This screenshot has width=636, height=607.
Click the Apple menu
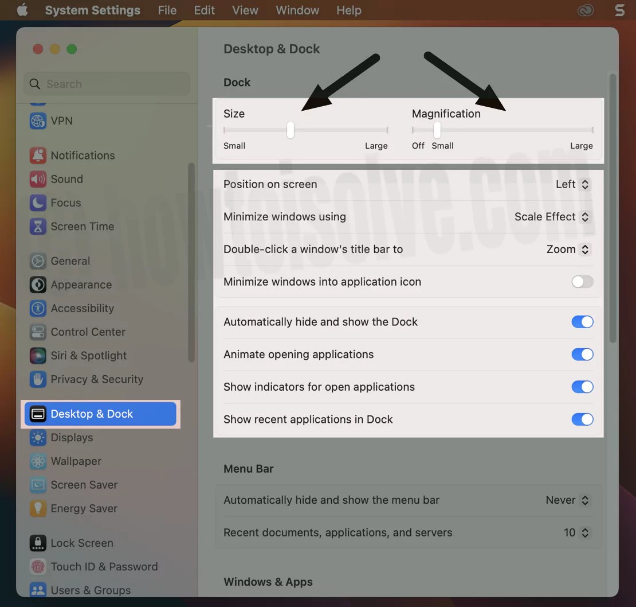pos(22,10)
